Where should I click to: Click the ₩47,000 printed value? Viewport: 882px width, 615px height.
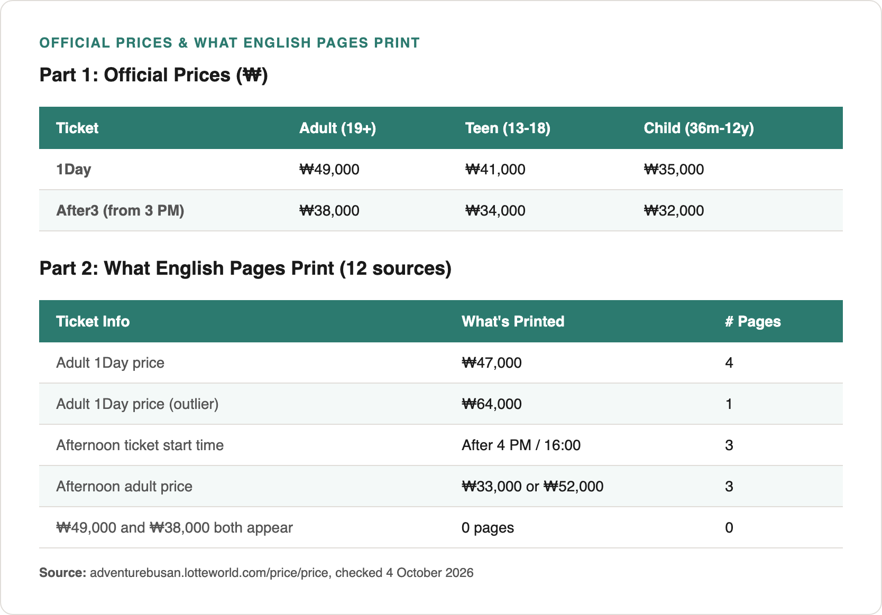point(492,362)
